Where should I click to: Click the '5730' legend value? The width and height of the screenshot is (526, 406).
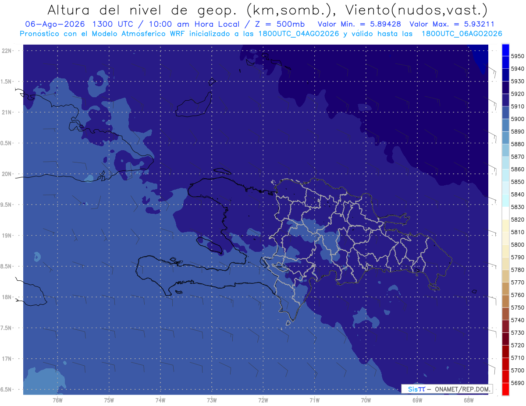tap(517, 333)
